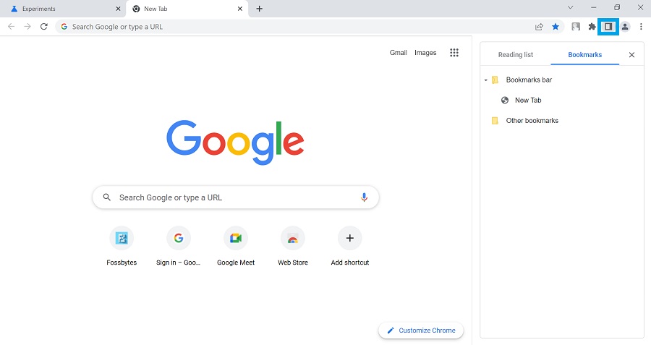Close the bookmarks side panel
The width and height of the screenshot is (651, 345).
click(631, 55)
